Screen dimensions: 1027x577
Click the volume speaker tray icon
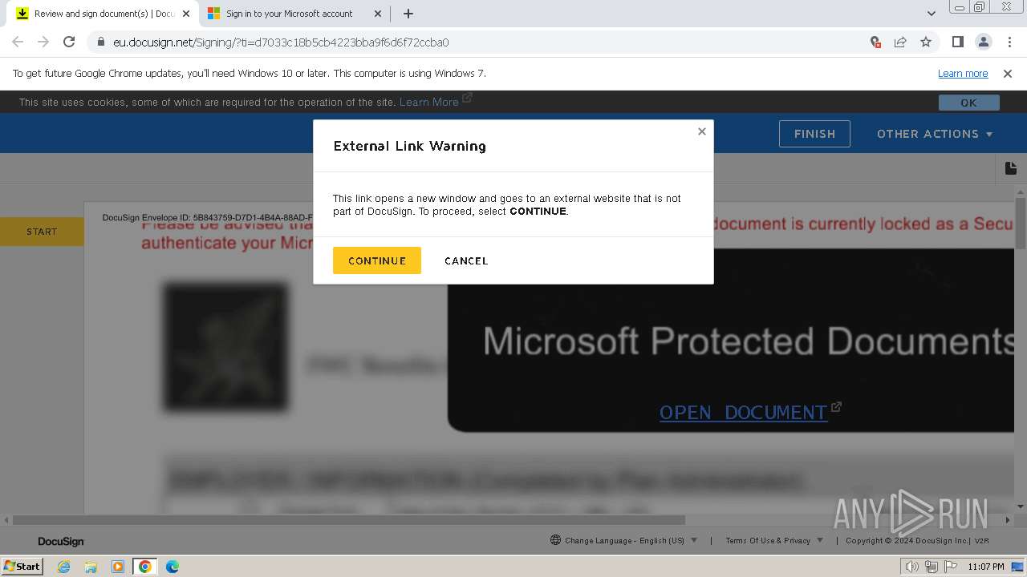pyautogui.click(x=911, y=567)
